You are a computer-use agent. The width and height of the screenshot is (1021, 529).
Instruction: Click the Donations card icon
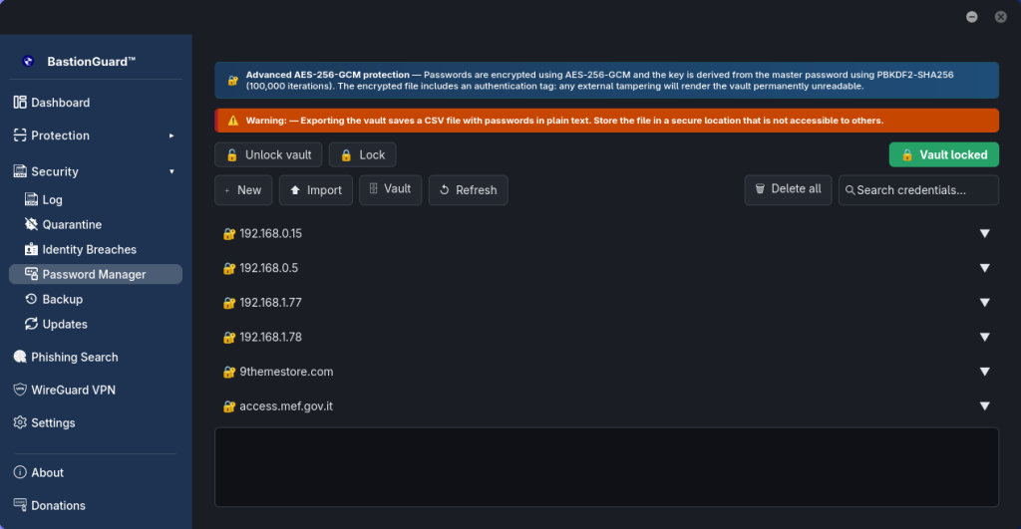20,505
